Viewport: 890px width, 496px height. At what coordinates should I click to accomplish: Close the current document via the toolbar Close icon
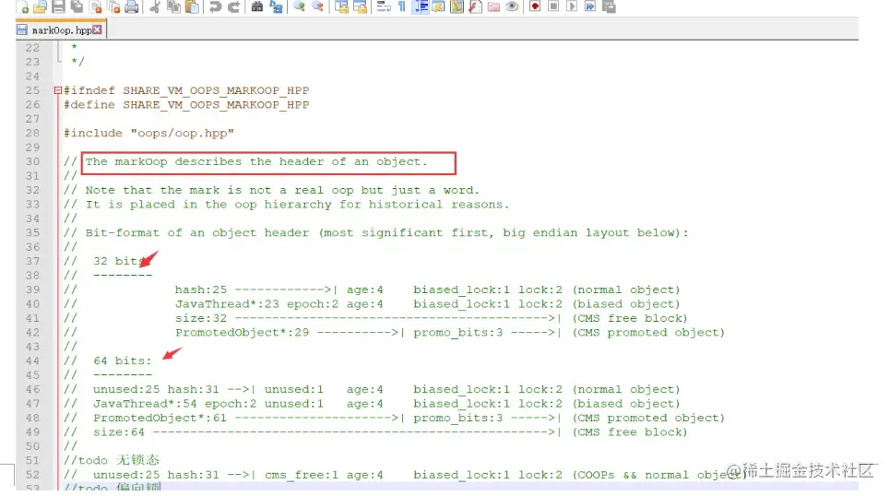[x=95, y=6]
